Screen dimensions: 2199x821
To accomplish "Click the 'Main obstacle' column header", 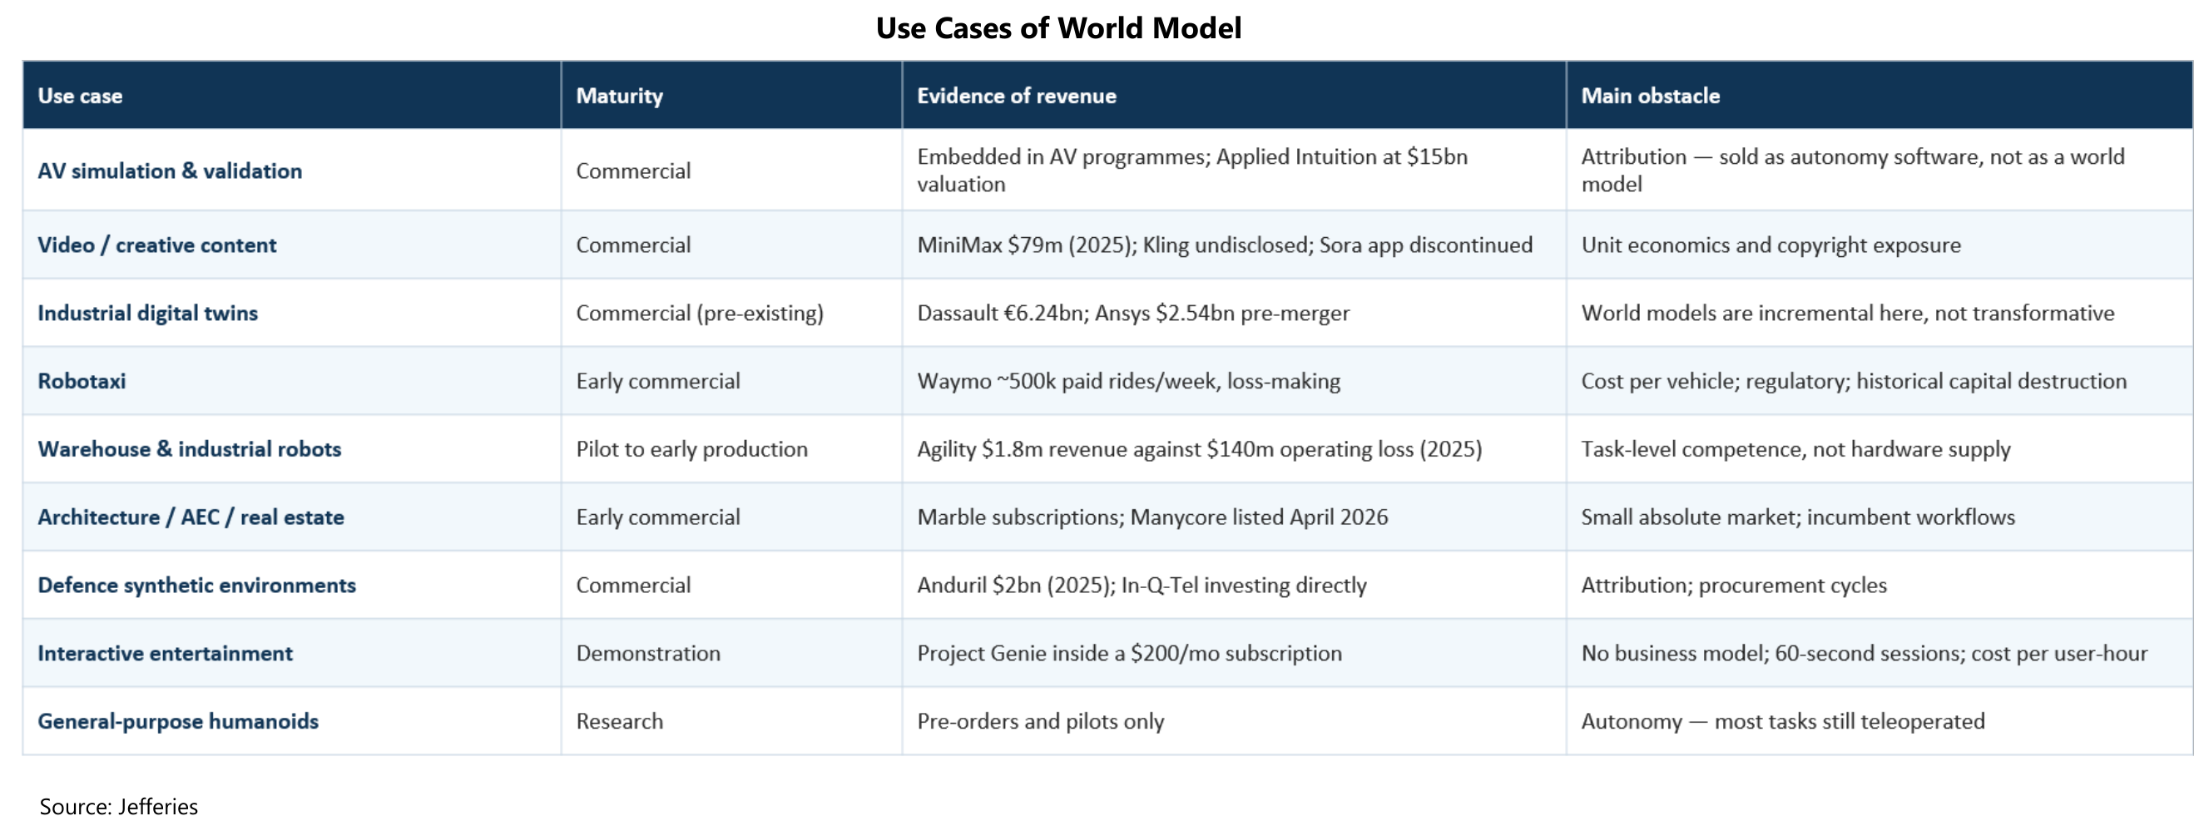I will pos(1650,96).
